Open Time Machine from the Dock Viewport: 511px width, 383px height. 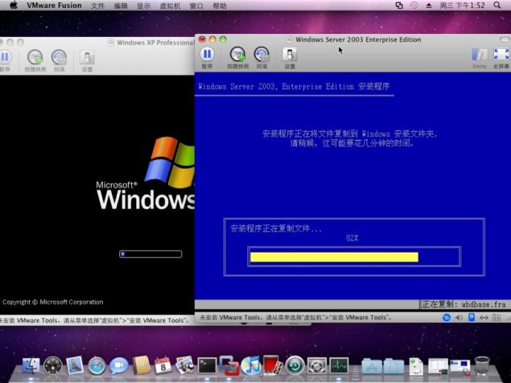[x=295, y=365]
